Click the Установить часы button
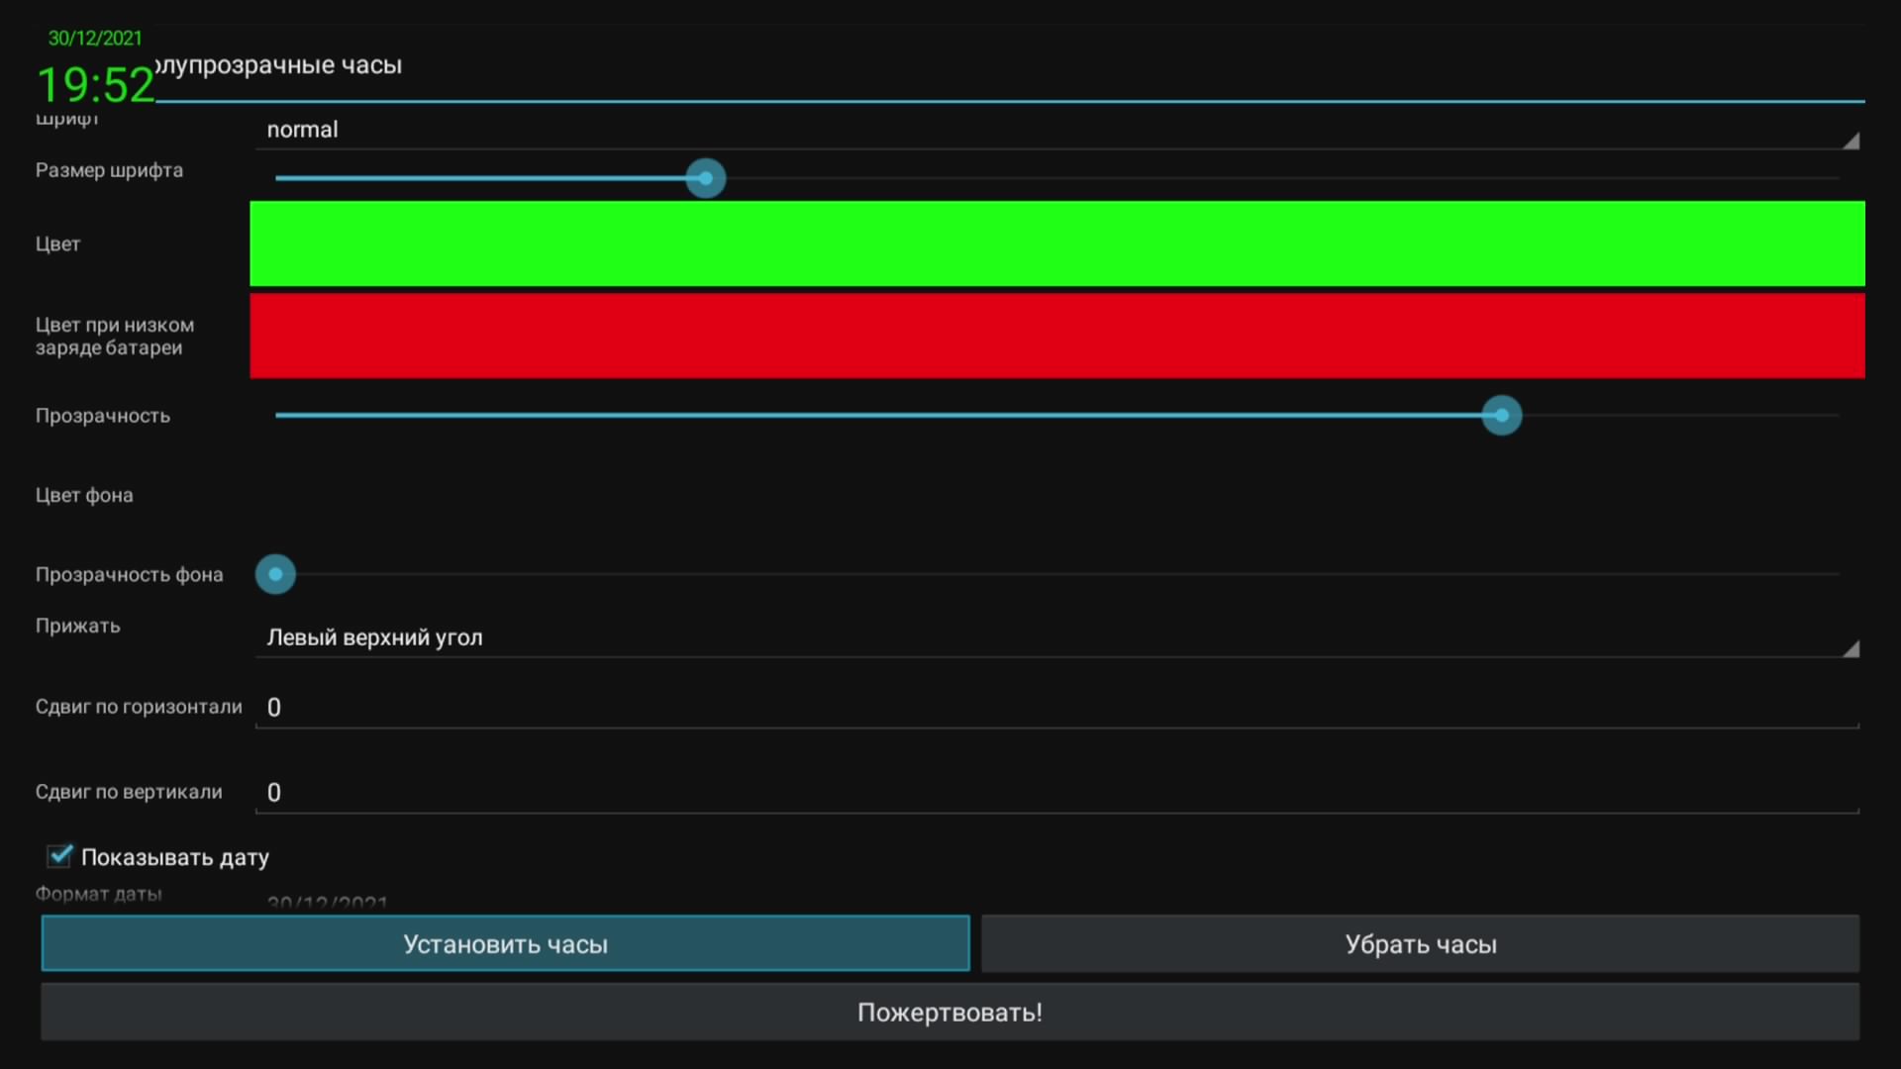Viewport: 1901px width, 1069px height. [505, 943]
